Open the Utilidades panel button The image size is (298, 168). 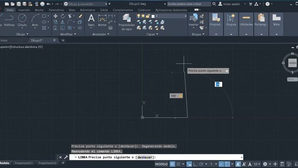coord(246,24)
